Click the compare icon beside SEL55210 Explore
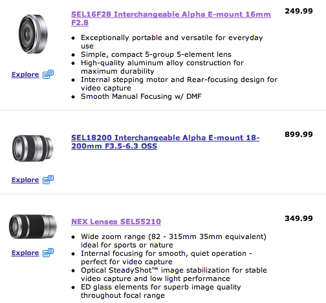The width and height of the screenshot is (326, 303). [x=48, y=253]
